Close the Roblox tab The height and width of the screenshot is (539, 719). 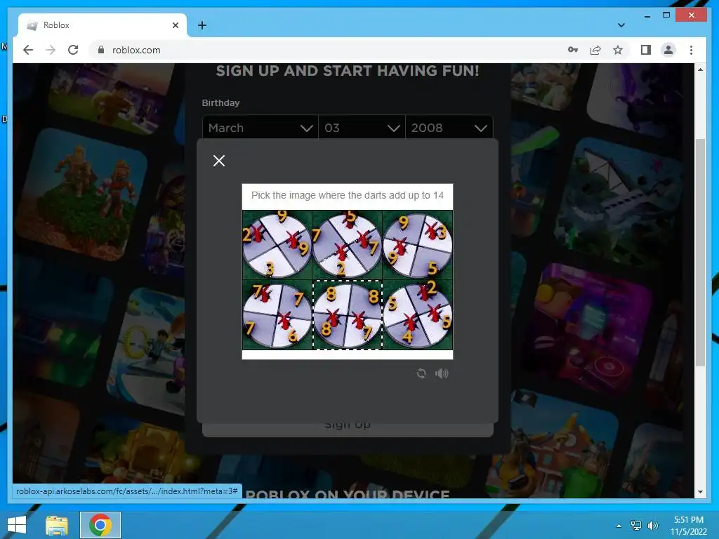(x=175, y=25)
